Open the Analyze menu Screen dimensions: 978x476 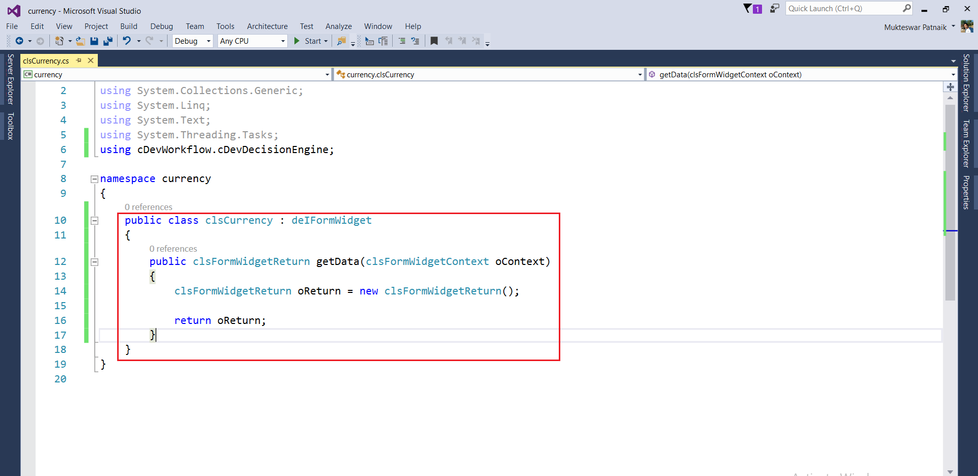(339, 26)
